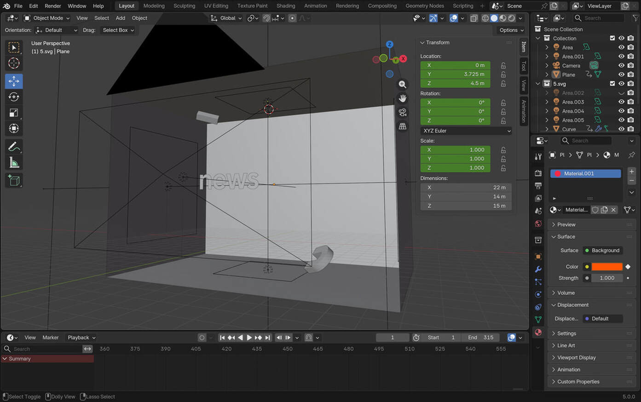
Task: Toggle lock on Location X
Action: (x=503, y=65)
